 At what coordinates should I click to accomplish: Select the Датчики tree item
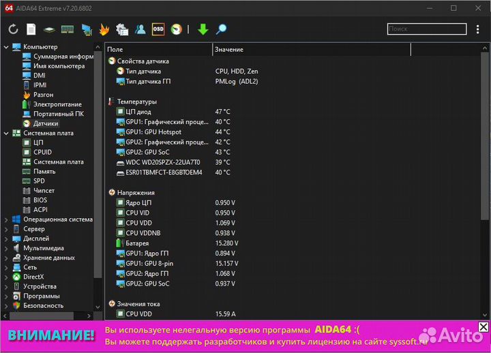pyautogui.click(x=46, y=123)
